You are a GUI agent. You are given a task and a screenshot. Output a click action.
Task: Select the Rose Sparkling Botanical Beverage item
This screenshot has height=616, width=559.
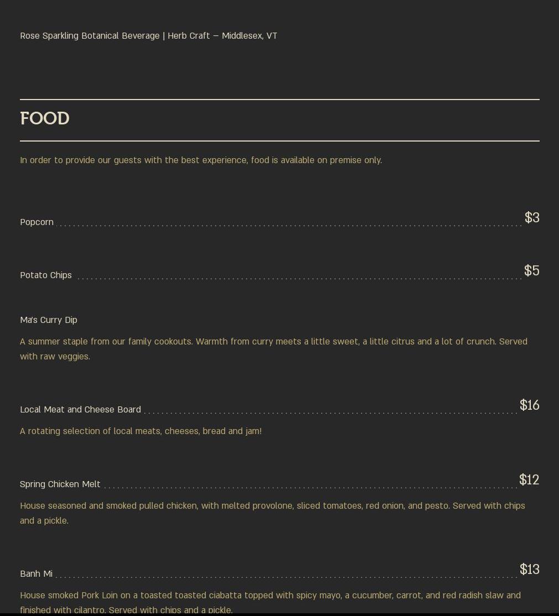click(x=90, y=36)
